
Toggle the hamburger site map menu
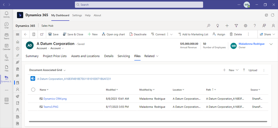tap(18, 34)
